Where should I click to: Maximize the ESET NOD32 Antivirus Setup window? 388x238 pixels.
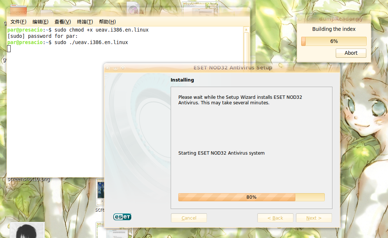click(x=123, y=68)
